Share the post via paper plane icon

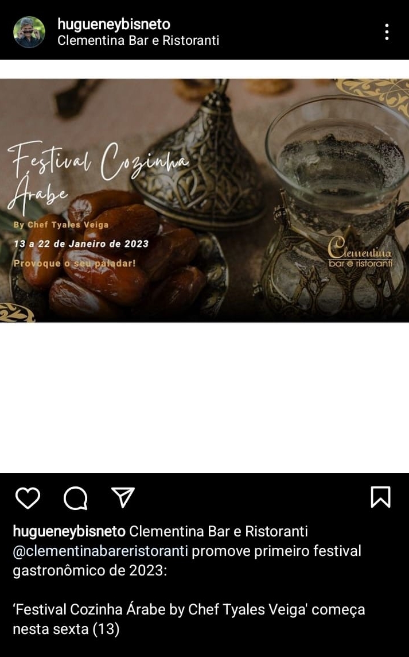tap(123, 497)
